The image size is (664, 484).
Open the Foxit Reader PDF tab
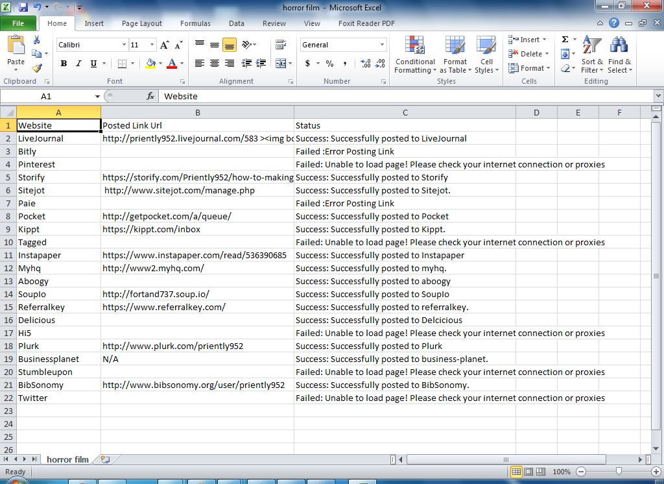(x=366, y=23)
